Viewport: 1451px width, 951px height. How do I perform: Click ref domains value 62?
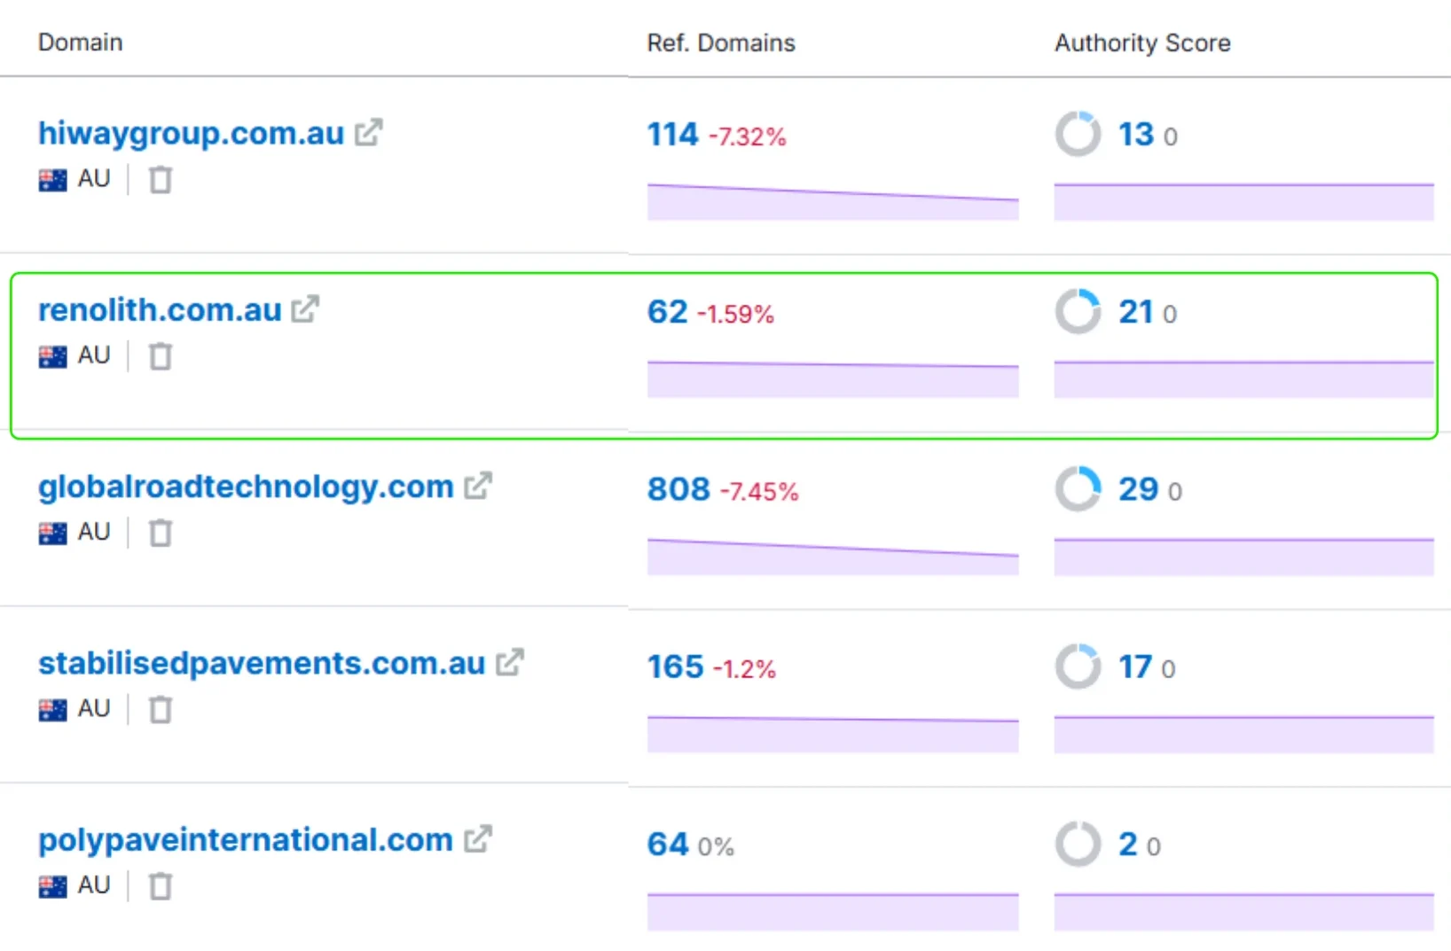tap(668, 312)
